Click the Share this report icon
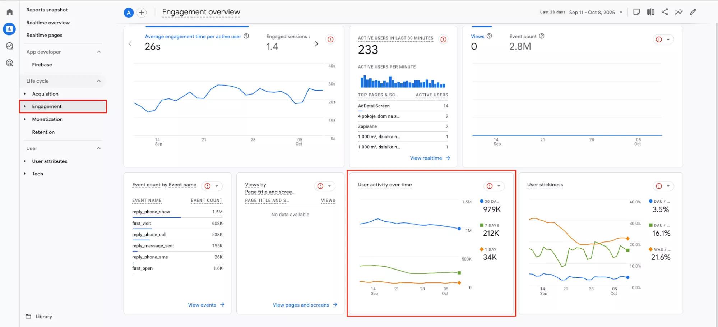 [x=664, y=12]
